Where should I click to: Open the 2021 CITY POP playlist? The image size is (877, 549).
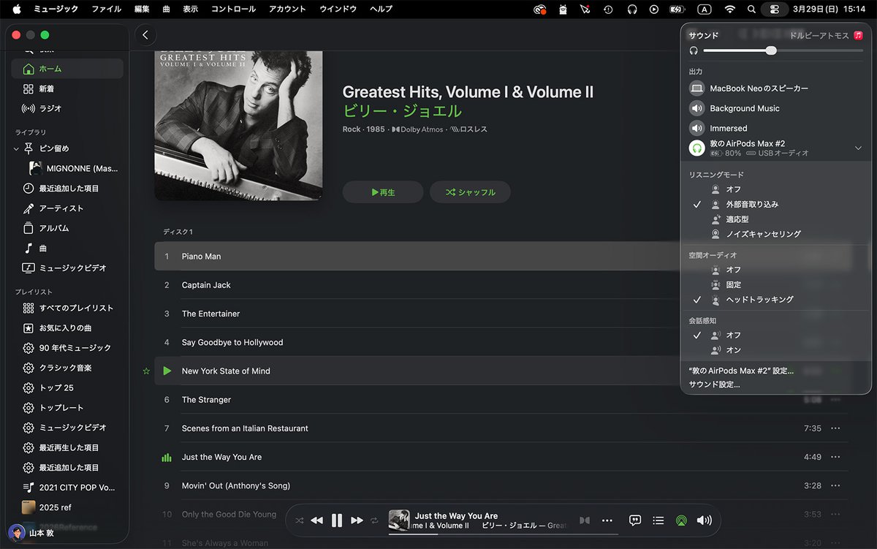[x=67, y=487]
